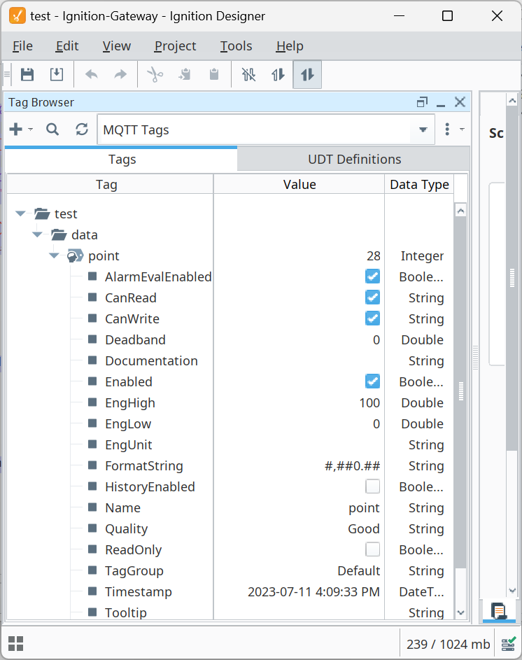Viewport: 522px width, 660px height.
Task: Click the TagGroup value Default
Action: point(359,571)
